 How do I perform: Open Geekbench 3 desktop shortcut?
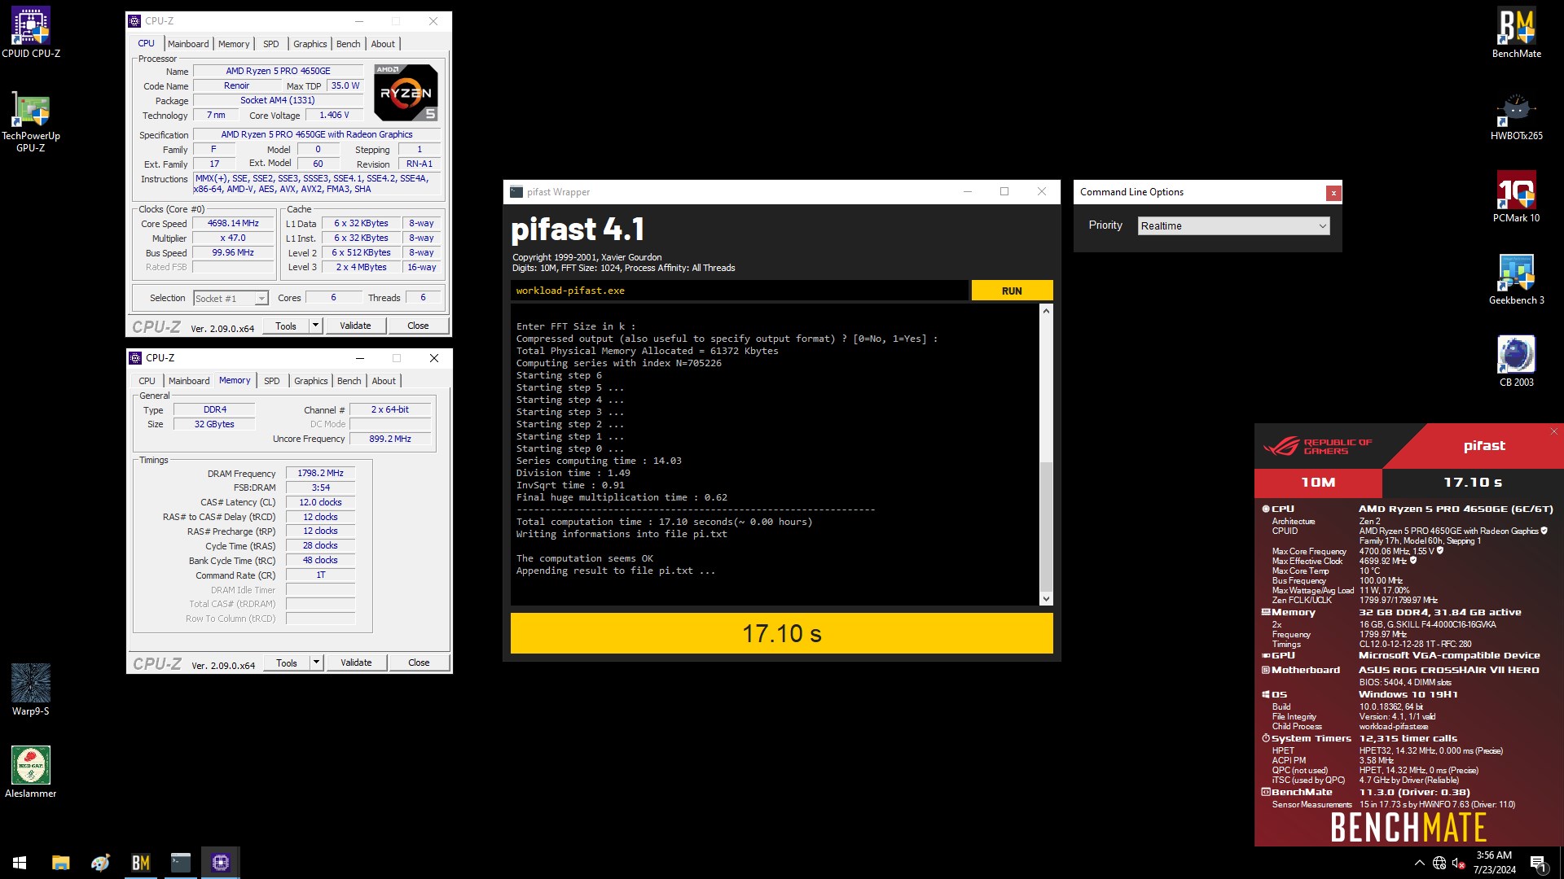[1516, 279]
